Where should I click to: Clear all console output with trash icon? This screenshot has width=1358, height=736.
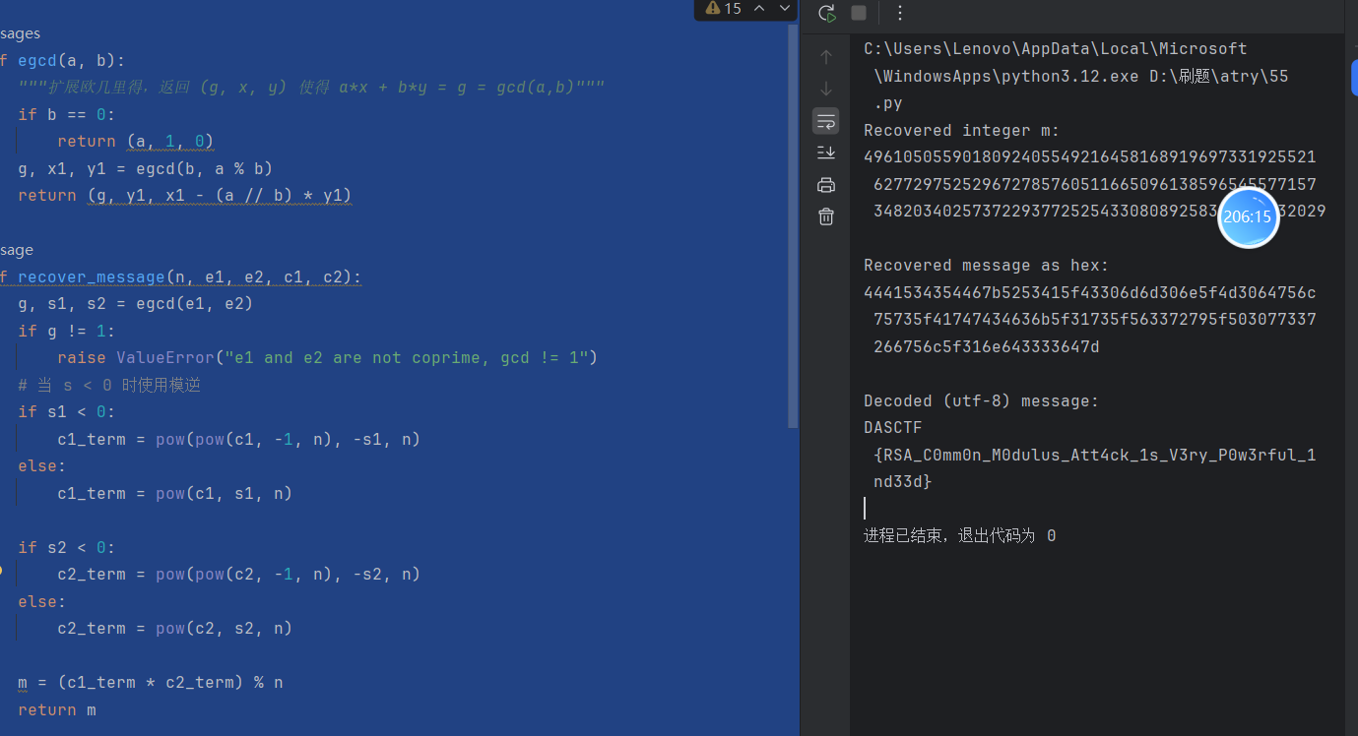(826, 216)
